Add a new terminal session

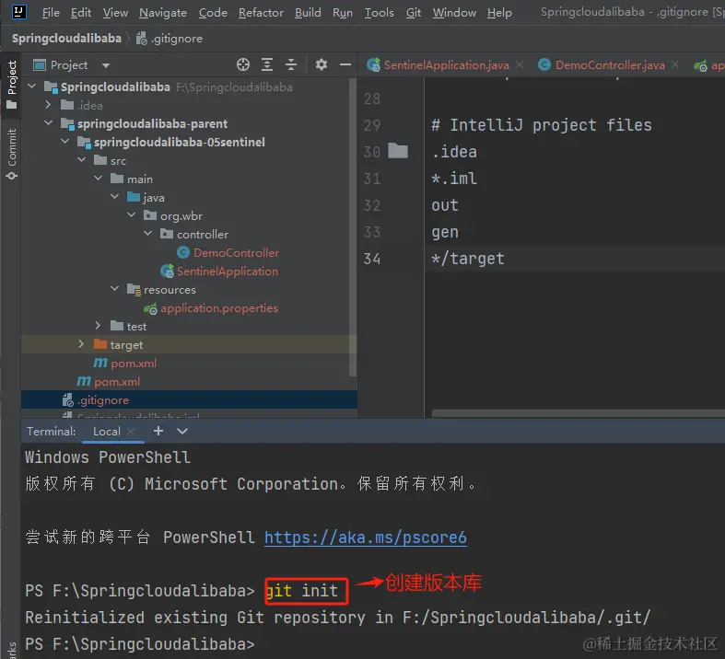tap(158, 431)
